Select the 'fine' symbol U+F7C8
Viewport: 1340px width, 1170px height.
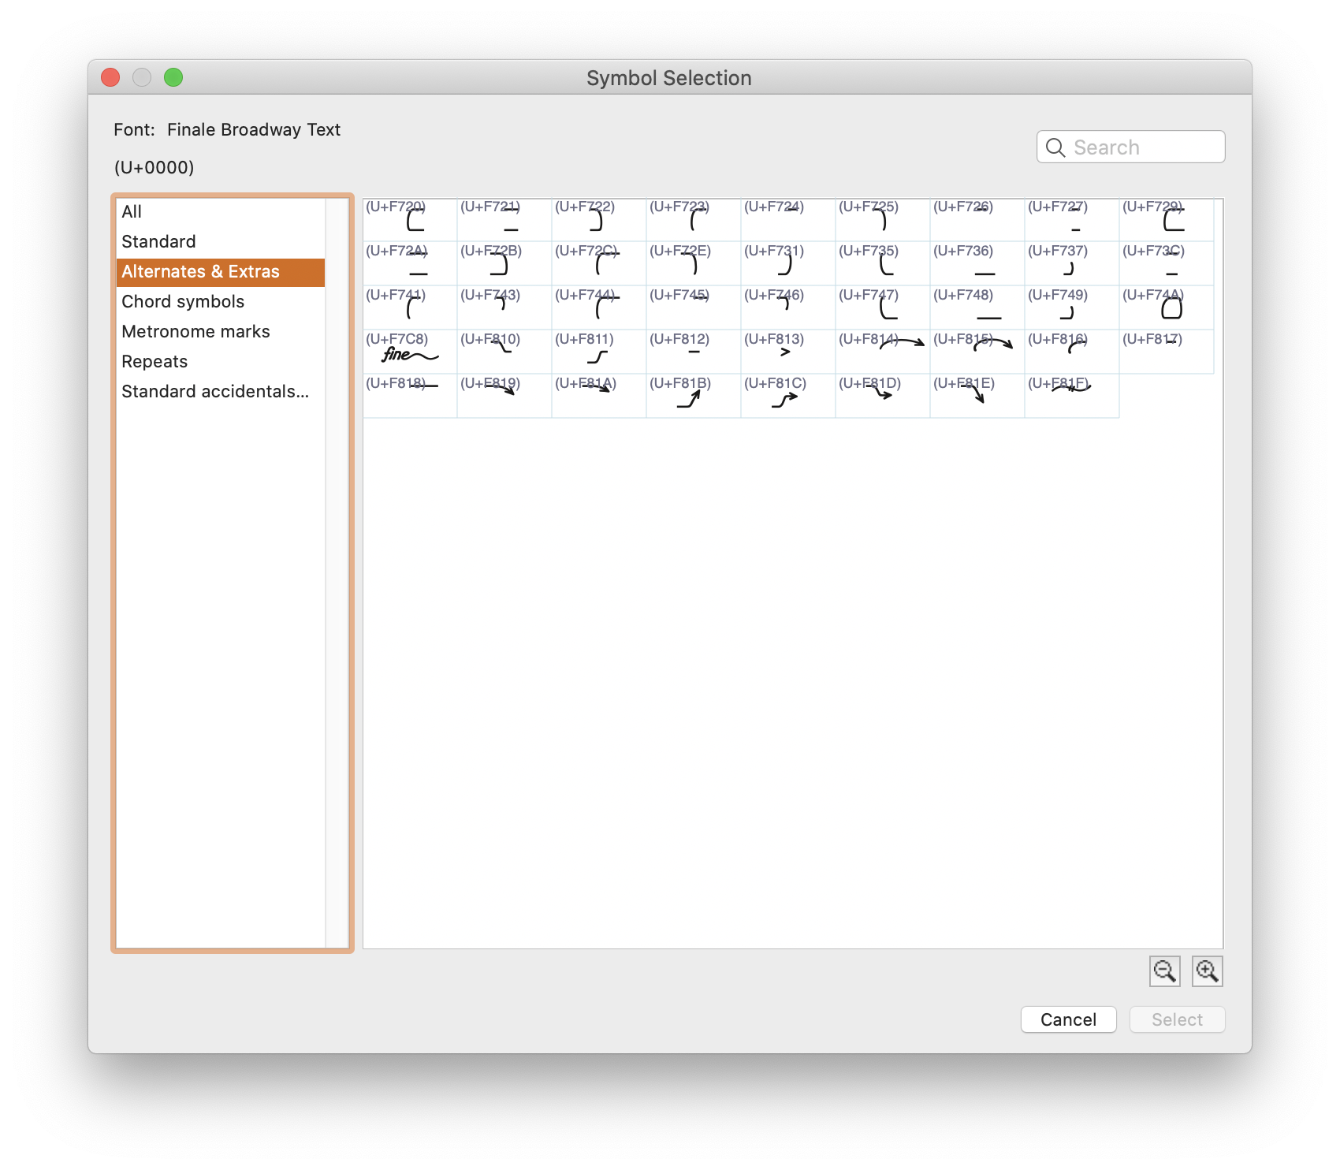tap(409, 352)
